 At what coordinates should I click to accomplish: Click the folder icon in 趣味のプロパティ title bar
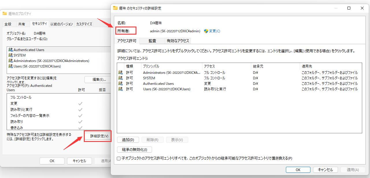click(x=4, y=13)
